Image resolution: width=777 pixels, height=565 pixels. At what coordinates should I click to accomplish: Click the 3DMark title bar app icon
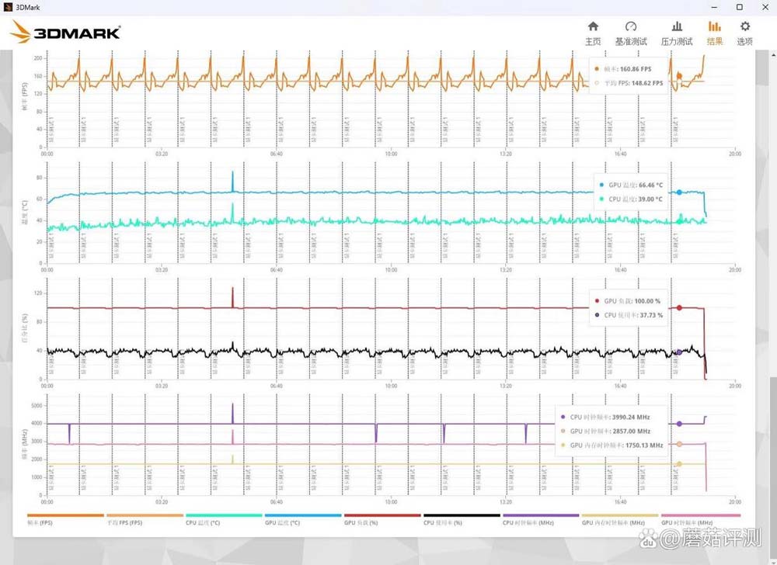click(8, 7)
